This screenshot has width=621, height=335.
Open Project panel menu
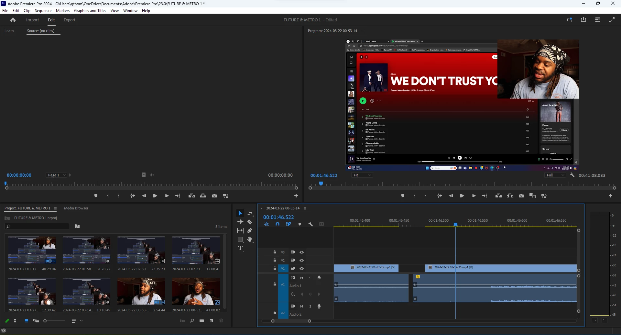[x=55, y=208]
